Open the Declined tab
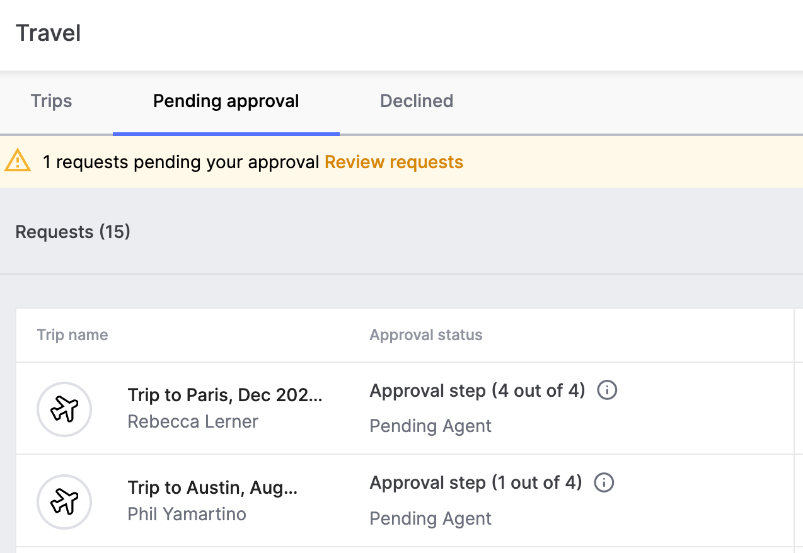 (416, 101)
